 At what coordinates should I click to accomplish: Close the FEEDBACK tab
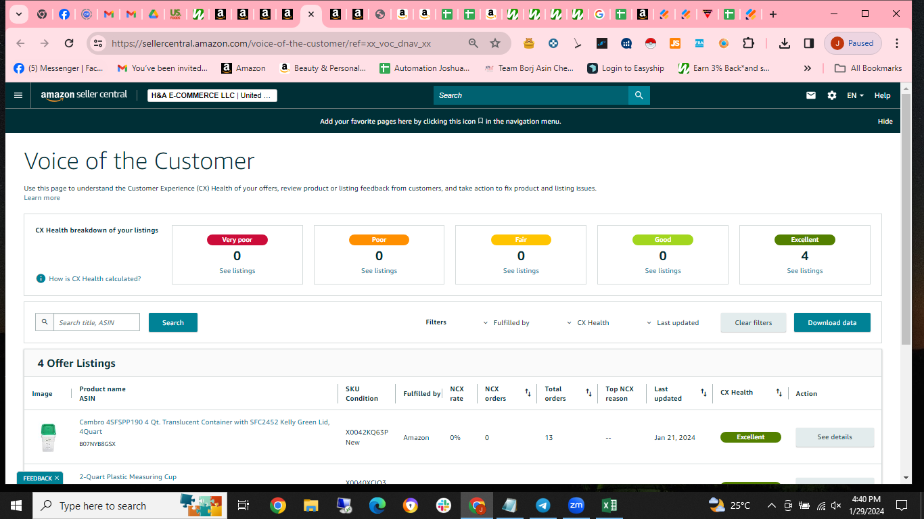click(57, 478)
